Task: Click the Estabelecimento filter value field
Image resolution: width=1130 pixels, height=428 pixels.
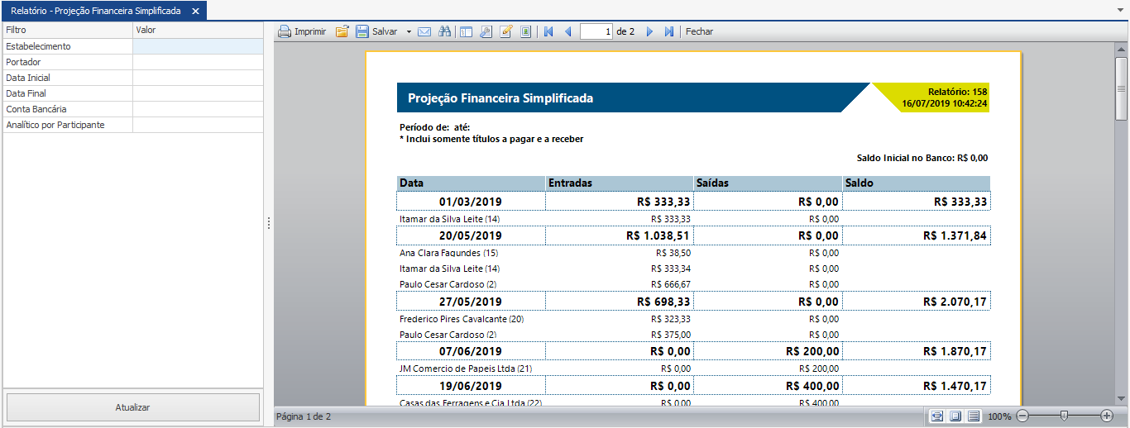Action: coord(198,46)
